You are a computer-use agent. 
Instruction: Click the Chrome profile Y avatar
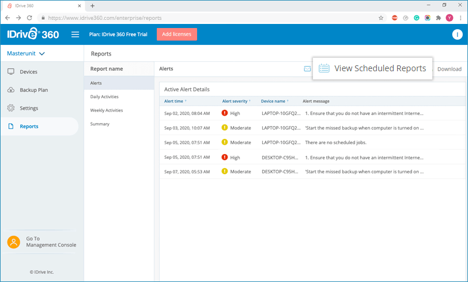coord(449,18)
